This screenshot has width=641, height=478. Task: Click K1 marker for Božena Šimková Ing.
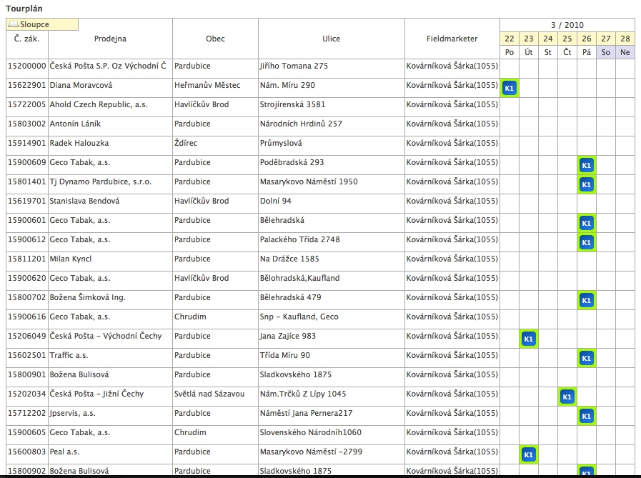[587, 300]
